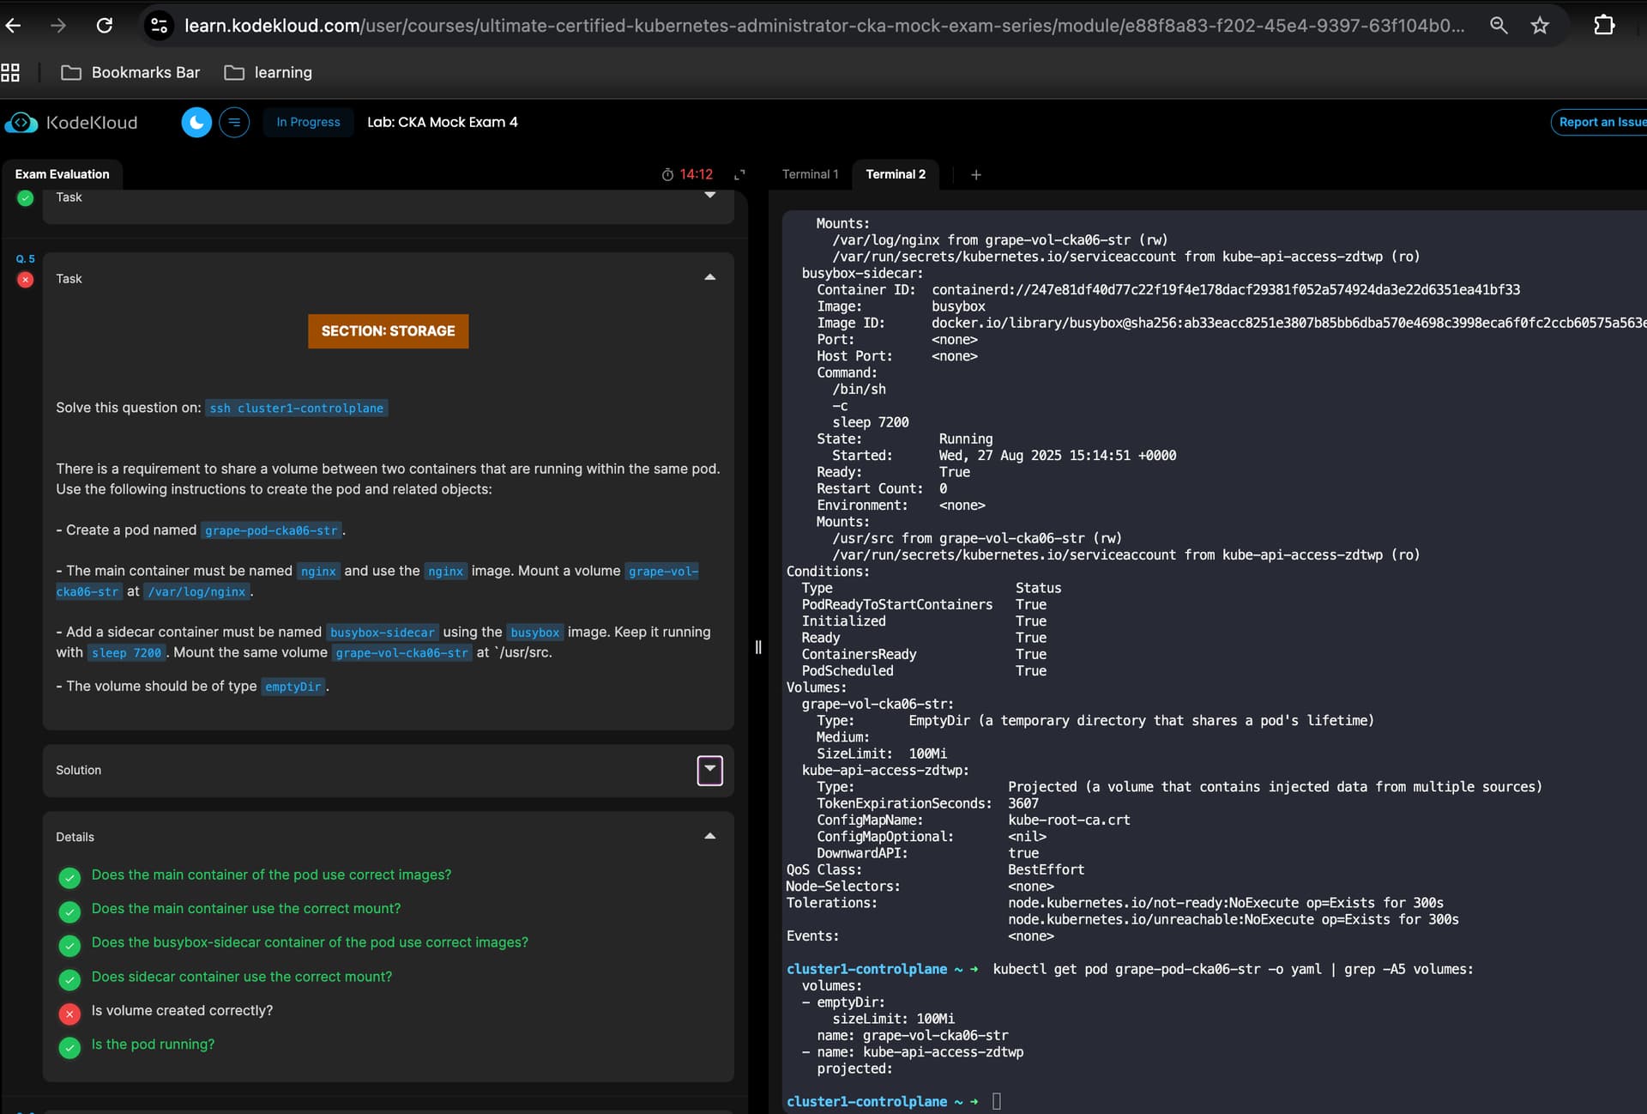Click 'Does the main container use the correct mount?'
This screenshot has height=1114, width=1647.
[x=246, y=908]
